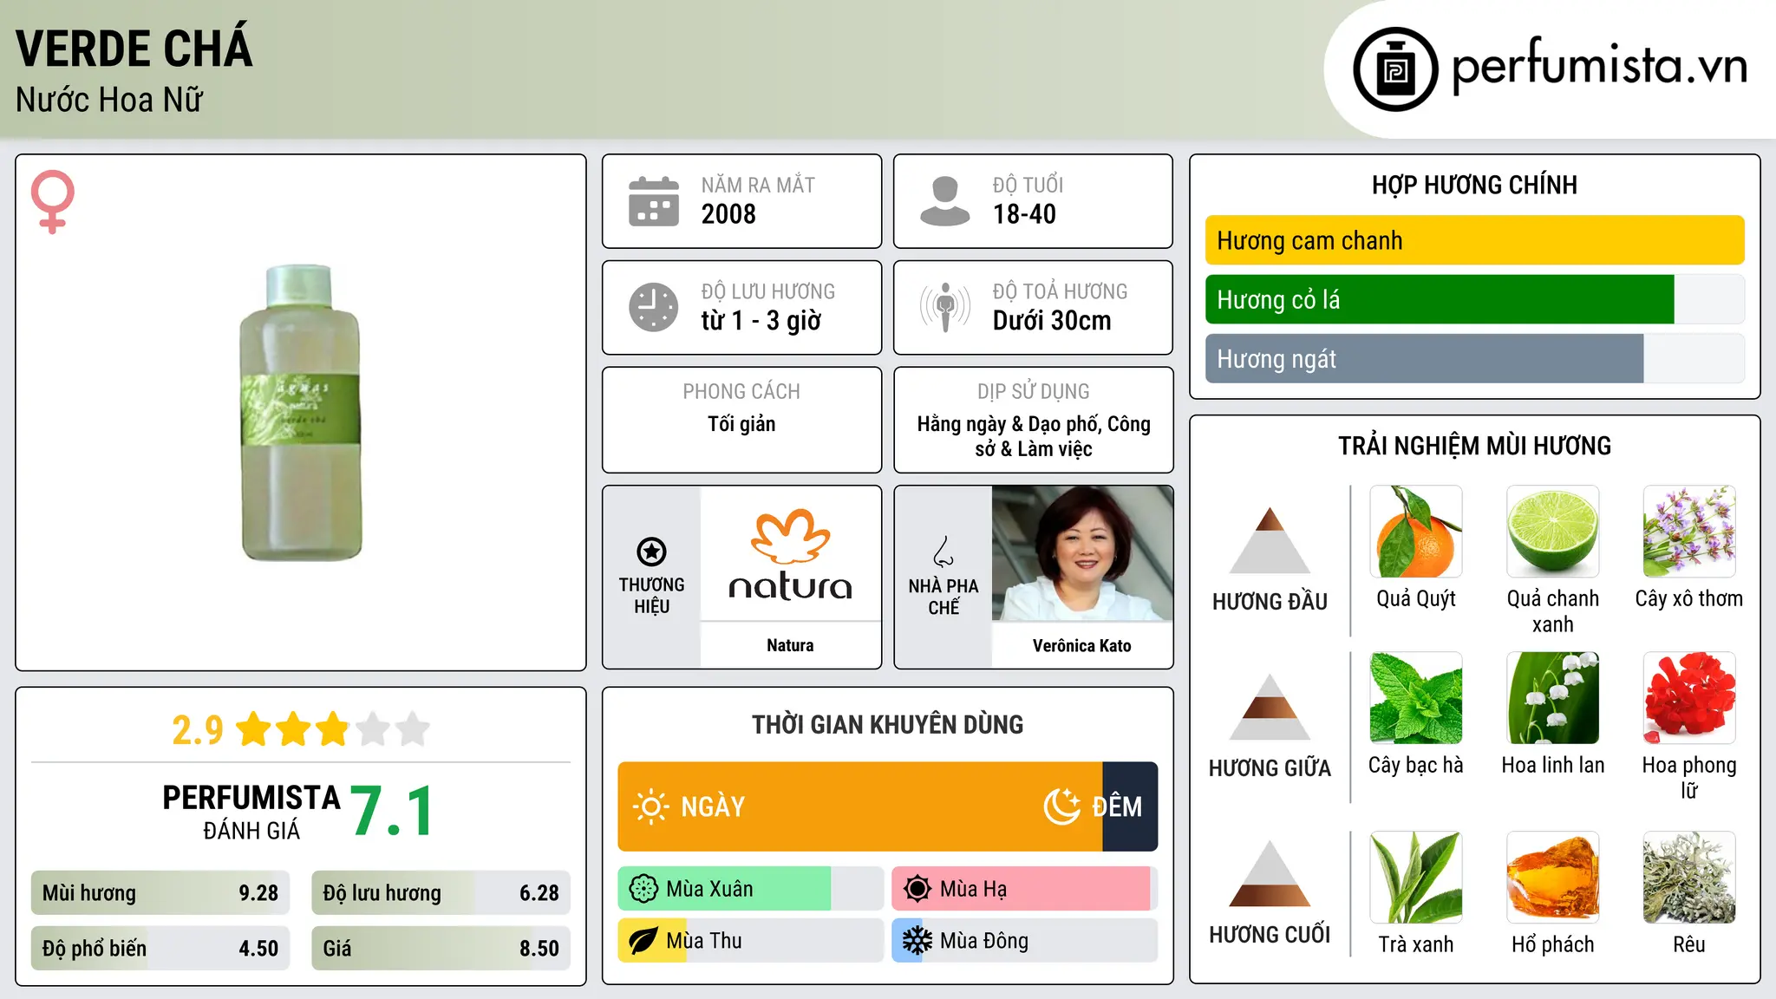1776x999 pixels.
Task: Click the longevity value từ 1 - 3 giờ
Action: (761, 321)
